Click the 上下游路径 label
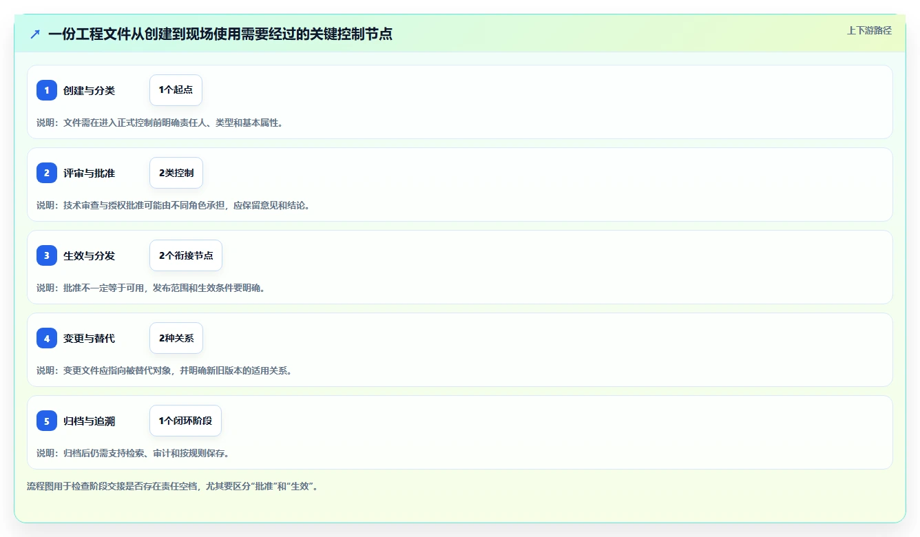 pyautogui.click(x=869, y=30)
